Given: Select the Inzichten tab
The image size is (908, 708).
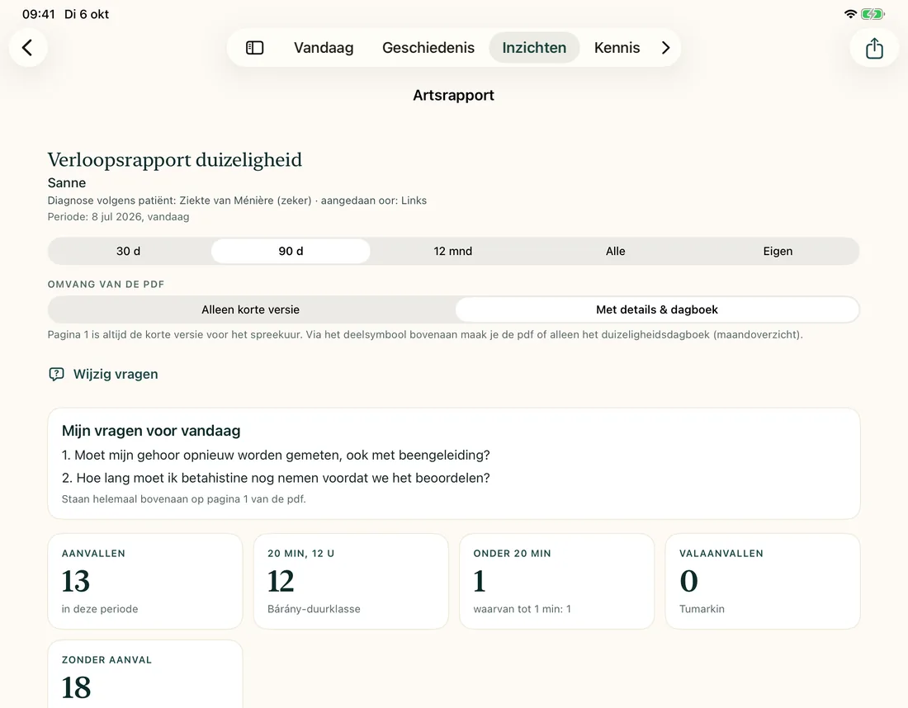Looking at the screenshot, I should 534,48.
